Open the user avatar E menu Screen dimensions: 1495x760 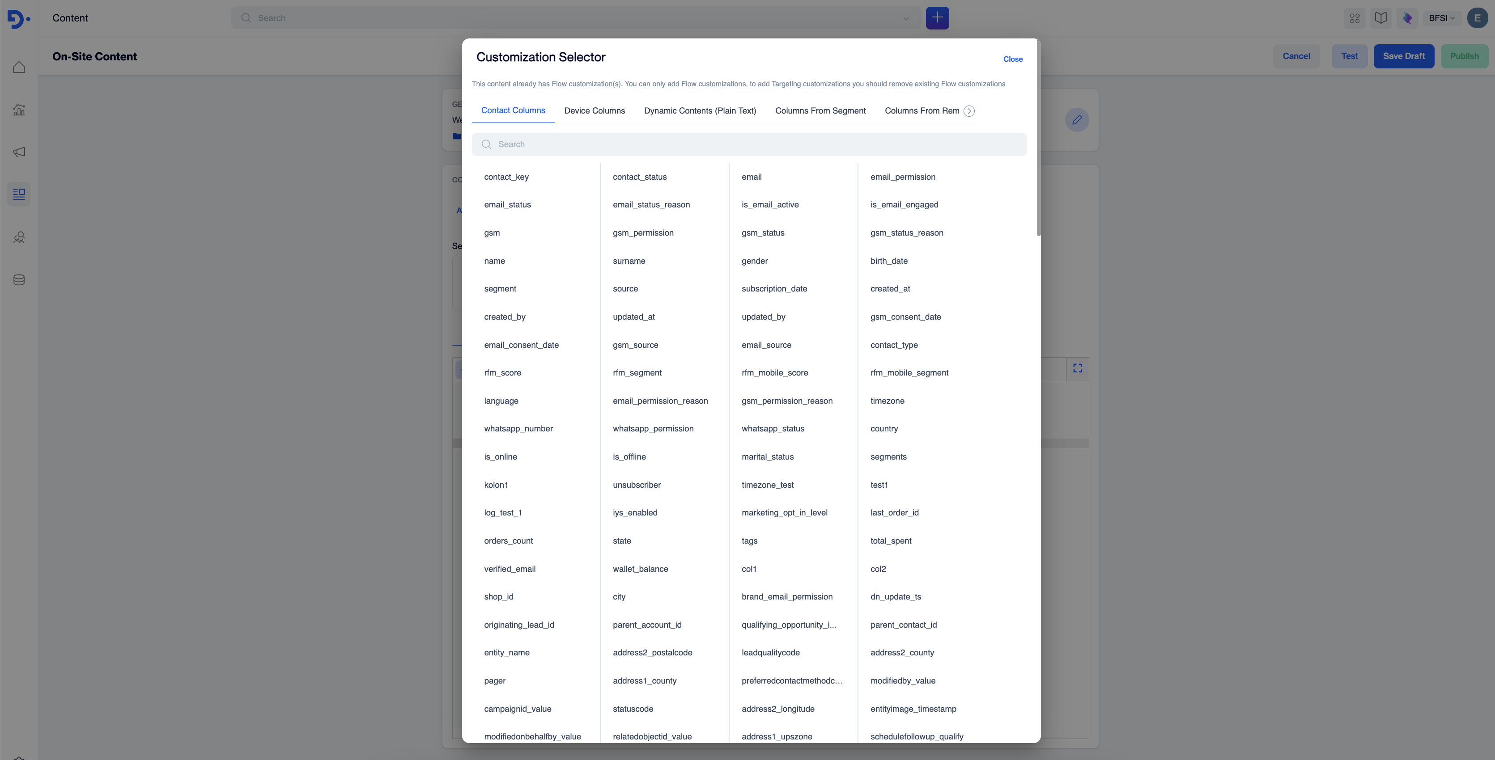tap(1477, 18)
